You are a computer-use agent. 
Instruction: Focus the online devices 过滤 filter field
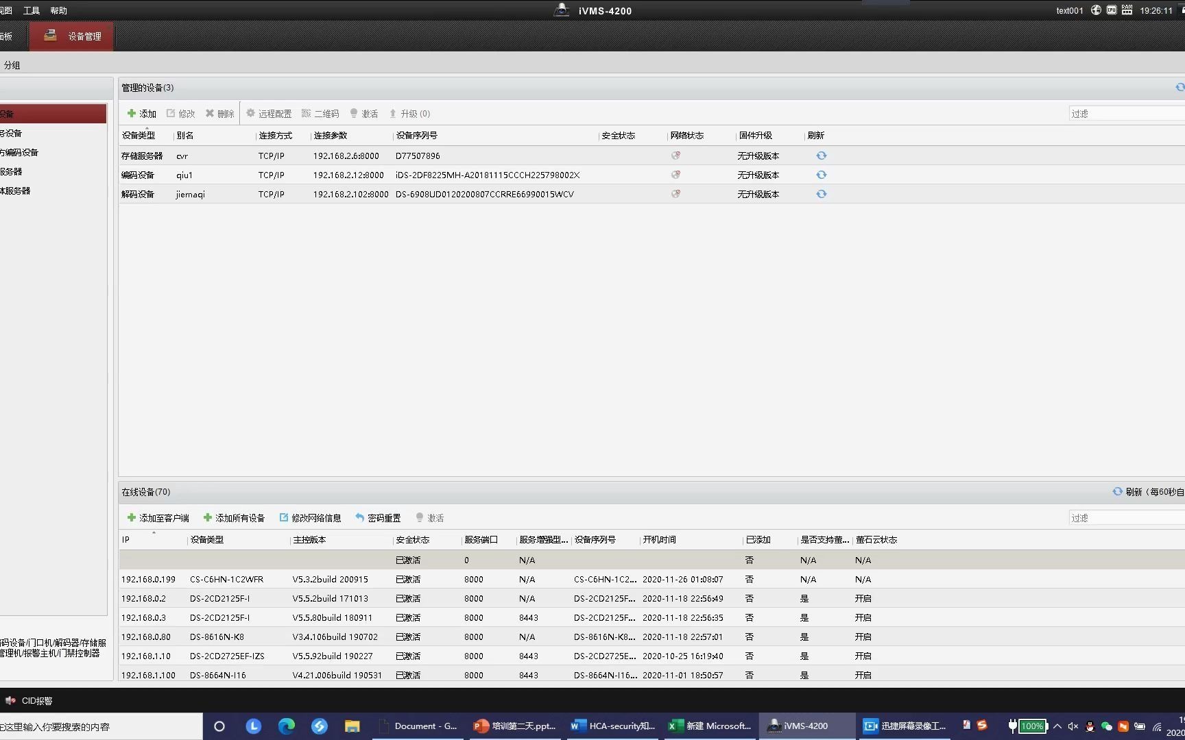(x=1127, y=518)
